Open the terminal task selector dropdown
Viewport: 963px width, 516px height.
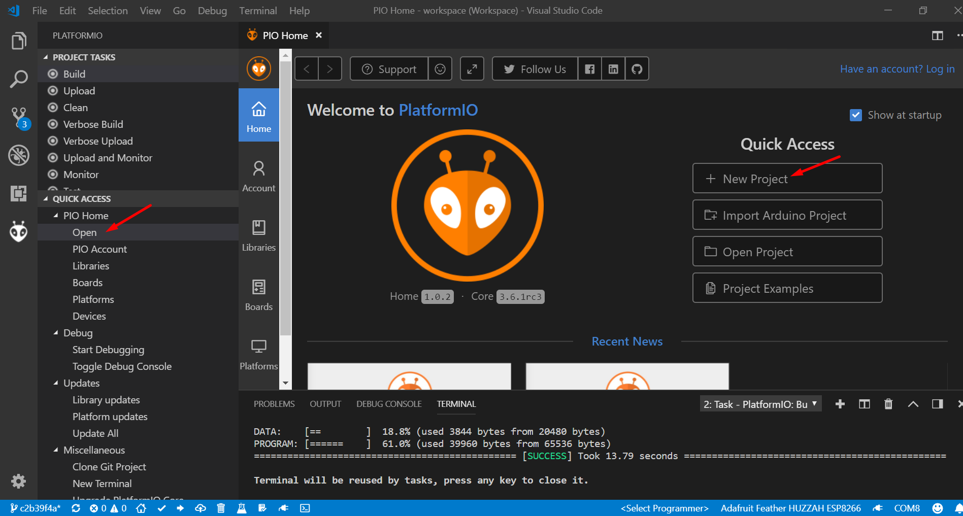click(760, 404)
